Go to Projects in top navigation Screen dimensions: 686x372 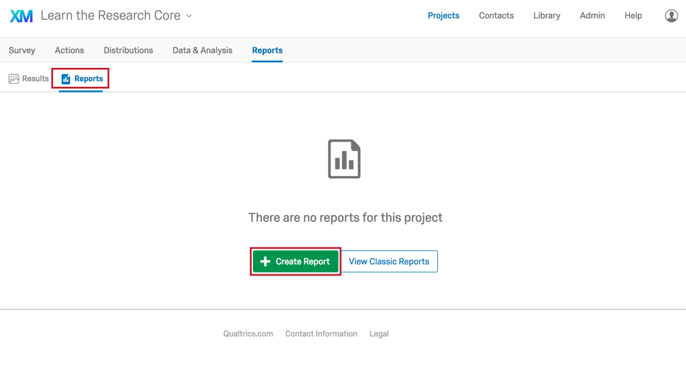[443, 16]
